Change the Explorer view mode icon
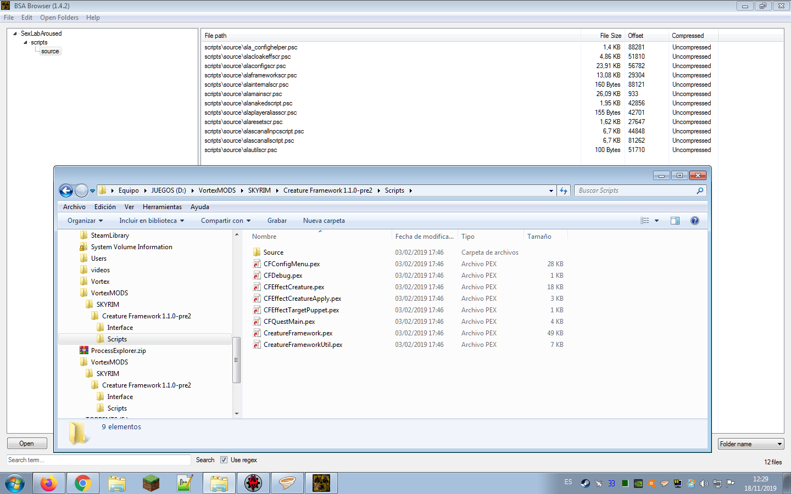Image resolution: width=791 pixels, height=494 pixels. click(x=645, y=221)
